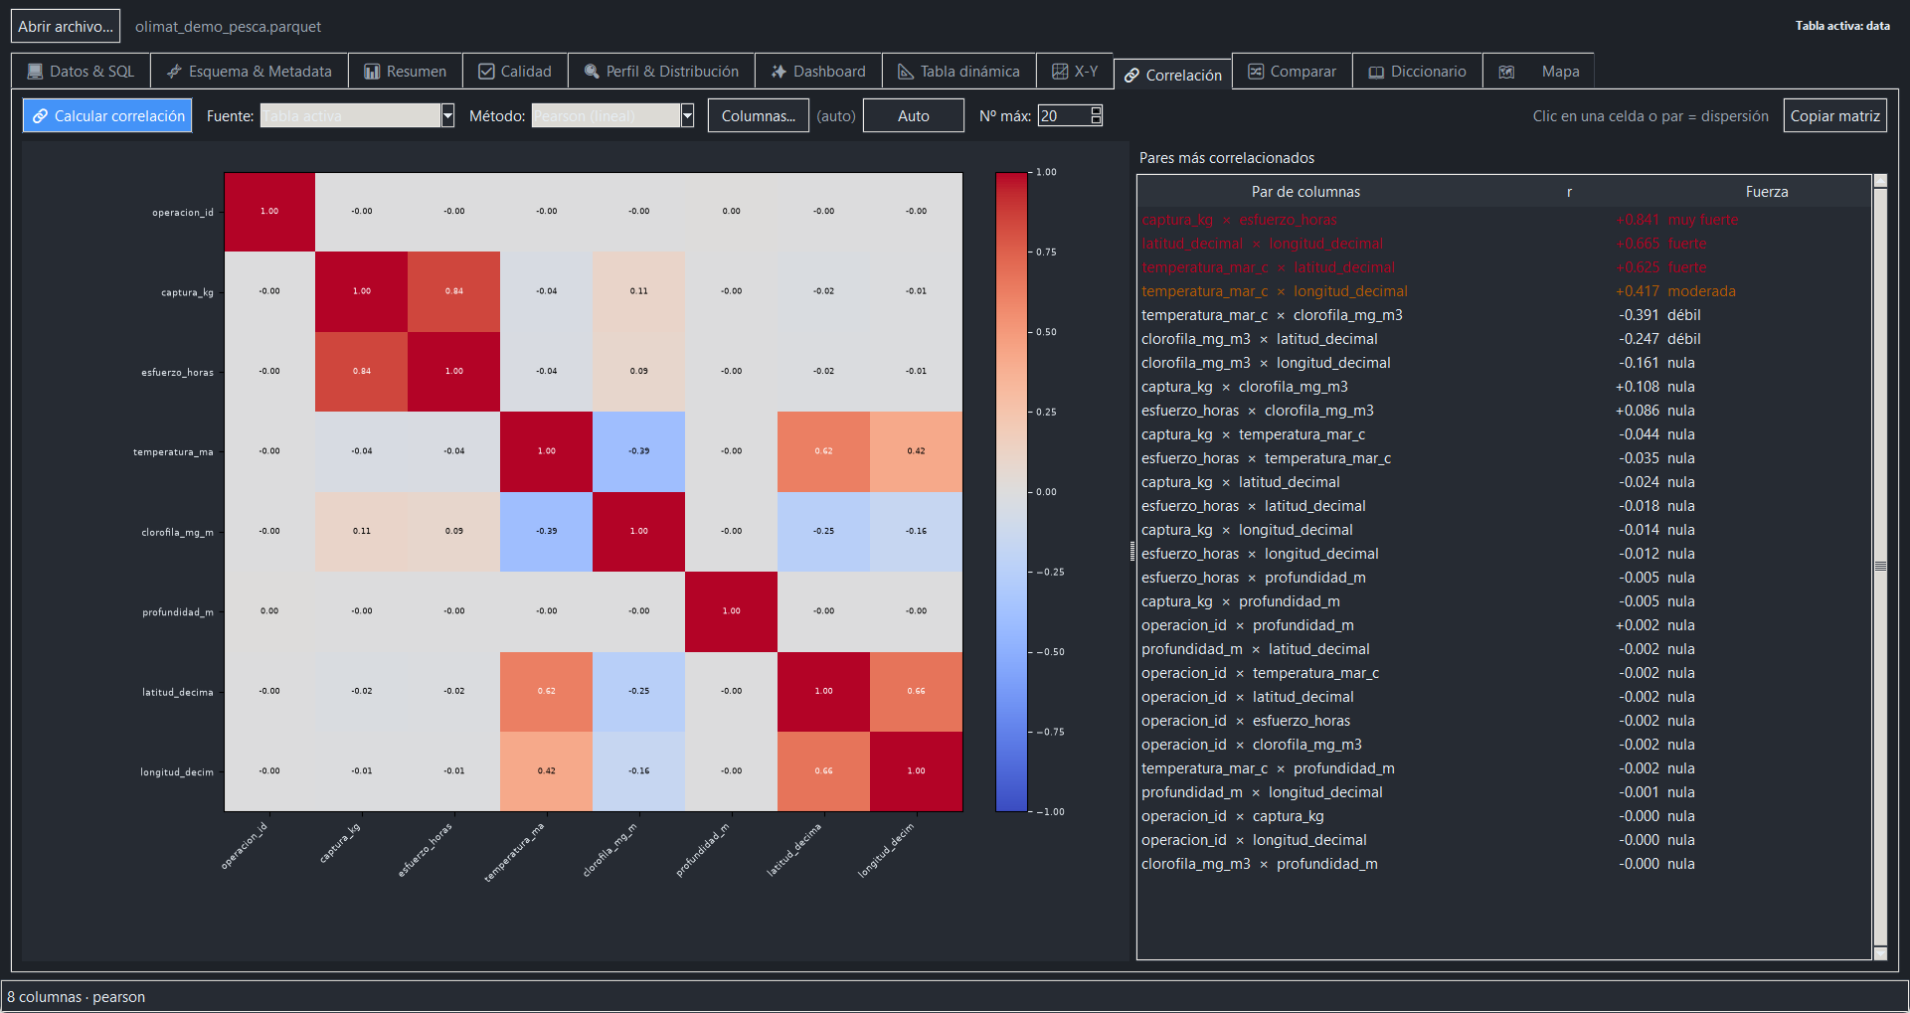Image resolution: width=1910 pixels, height=1013 pixels.
Task: Click the 0.42 temperatura × longitud heatmap cell
Action: pyautogui.click(x=917, y=451)
